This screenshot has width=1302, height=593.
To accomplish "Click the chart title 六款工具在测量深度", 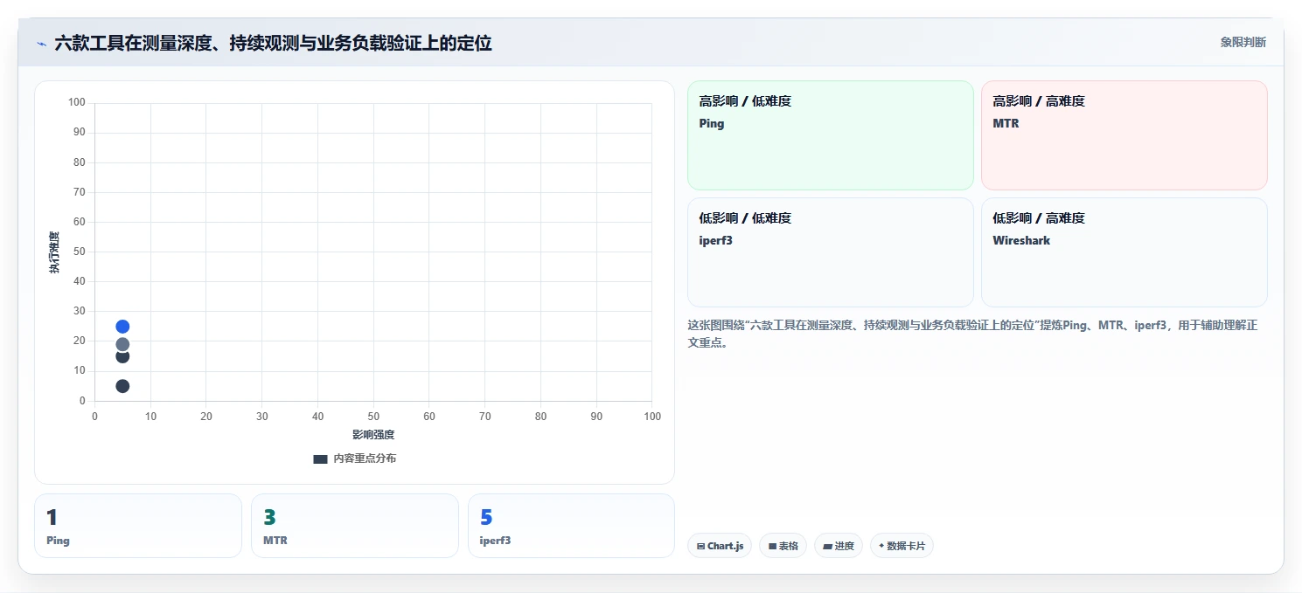I will click(x=273, y=43).
